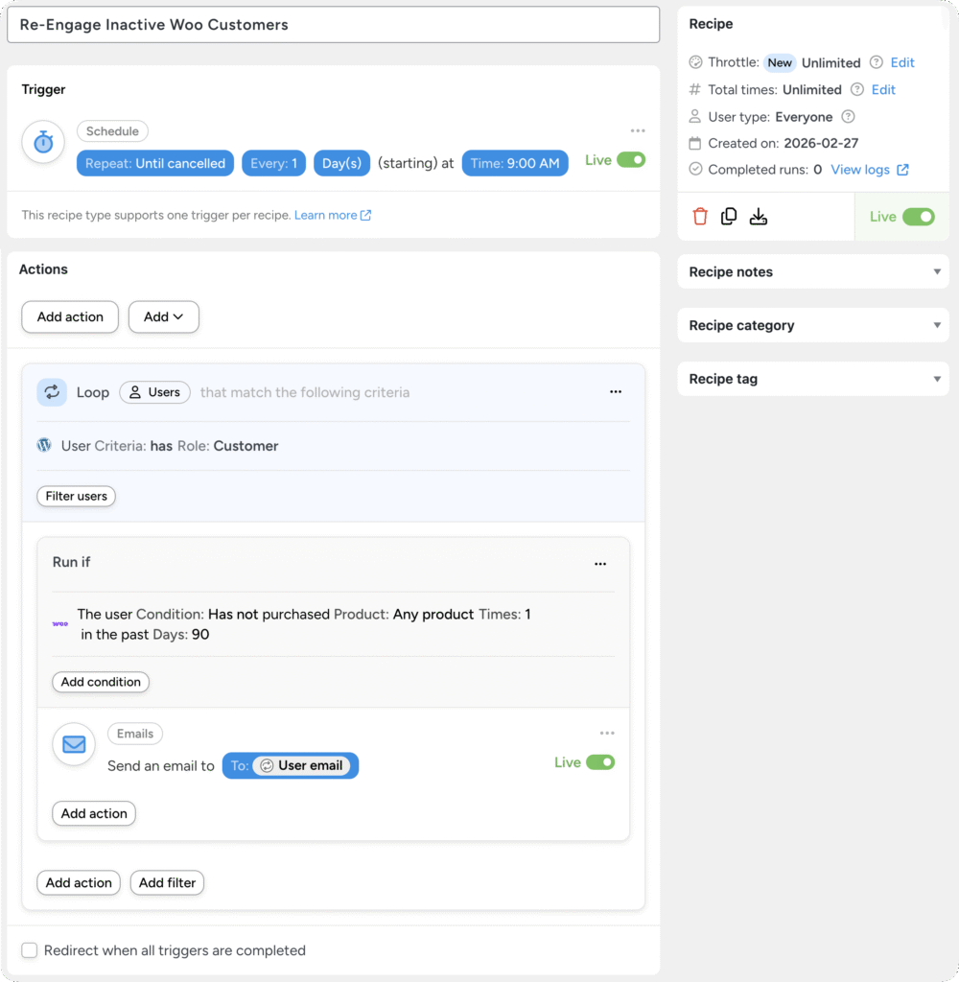Open the View logs link

(860, 169)
